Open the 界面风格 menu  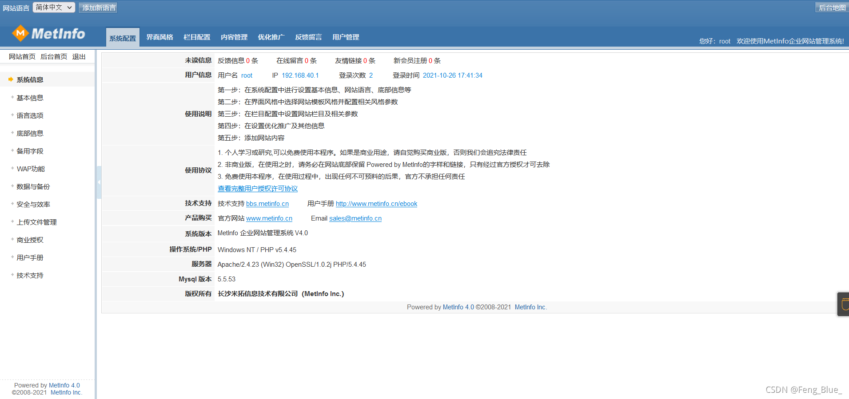click(159, 37)
